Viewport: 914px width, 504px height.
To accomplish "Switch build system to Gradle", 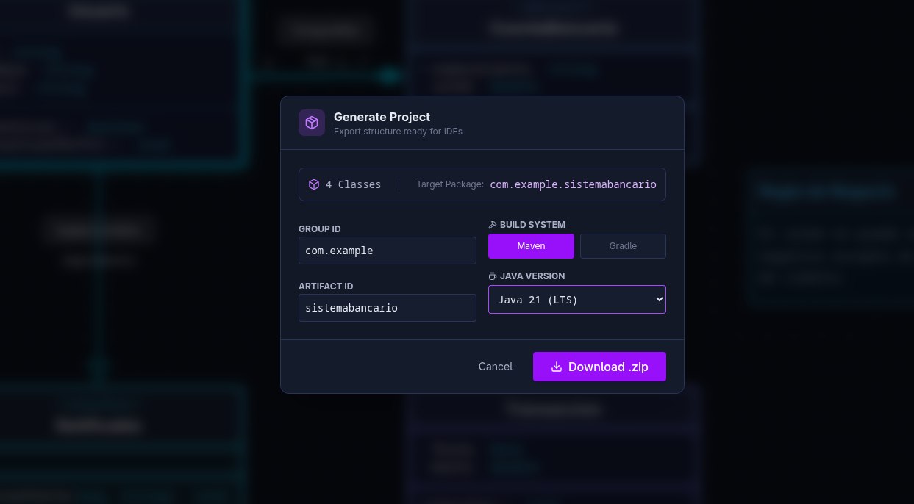I will (x=623, y=246).
